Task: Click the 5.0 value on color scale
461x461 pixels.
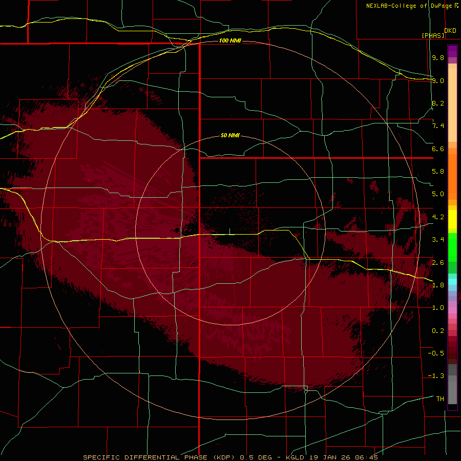Action: click(438, 194)
